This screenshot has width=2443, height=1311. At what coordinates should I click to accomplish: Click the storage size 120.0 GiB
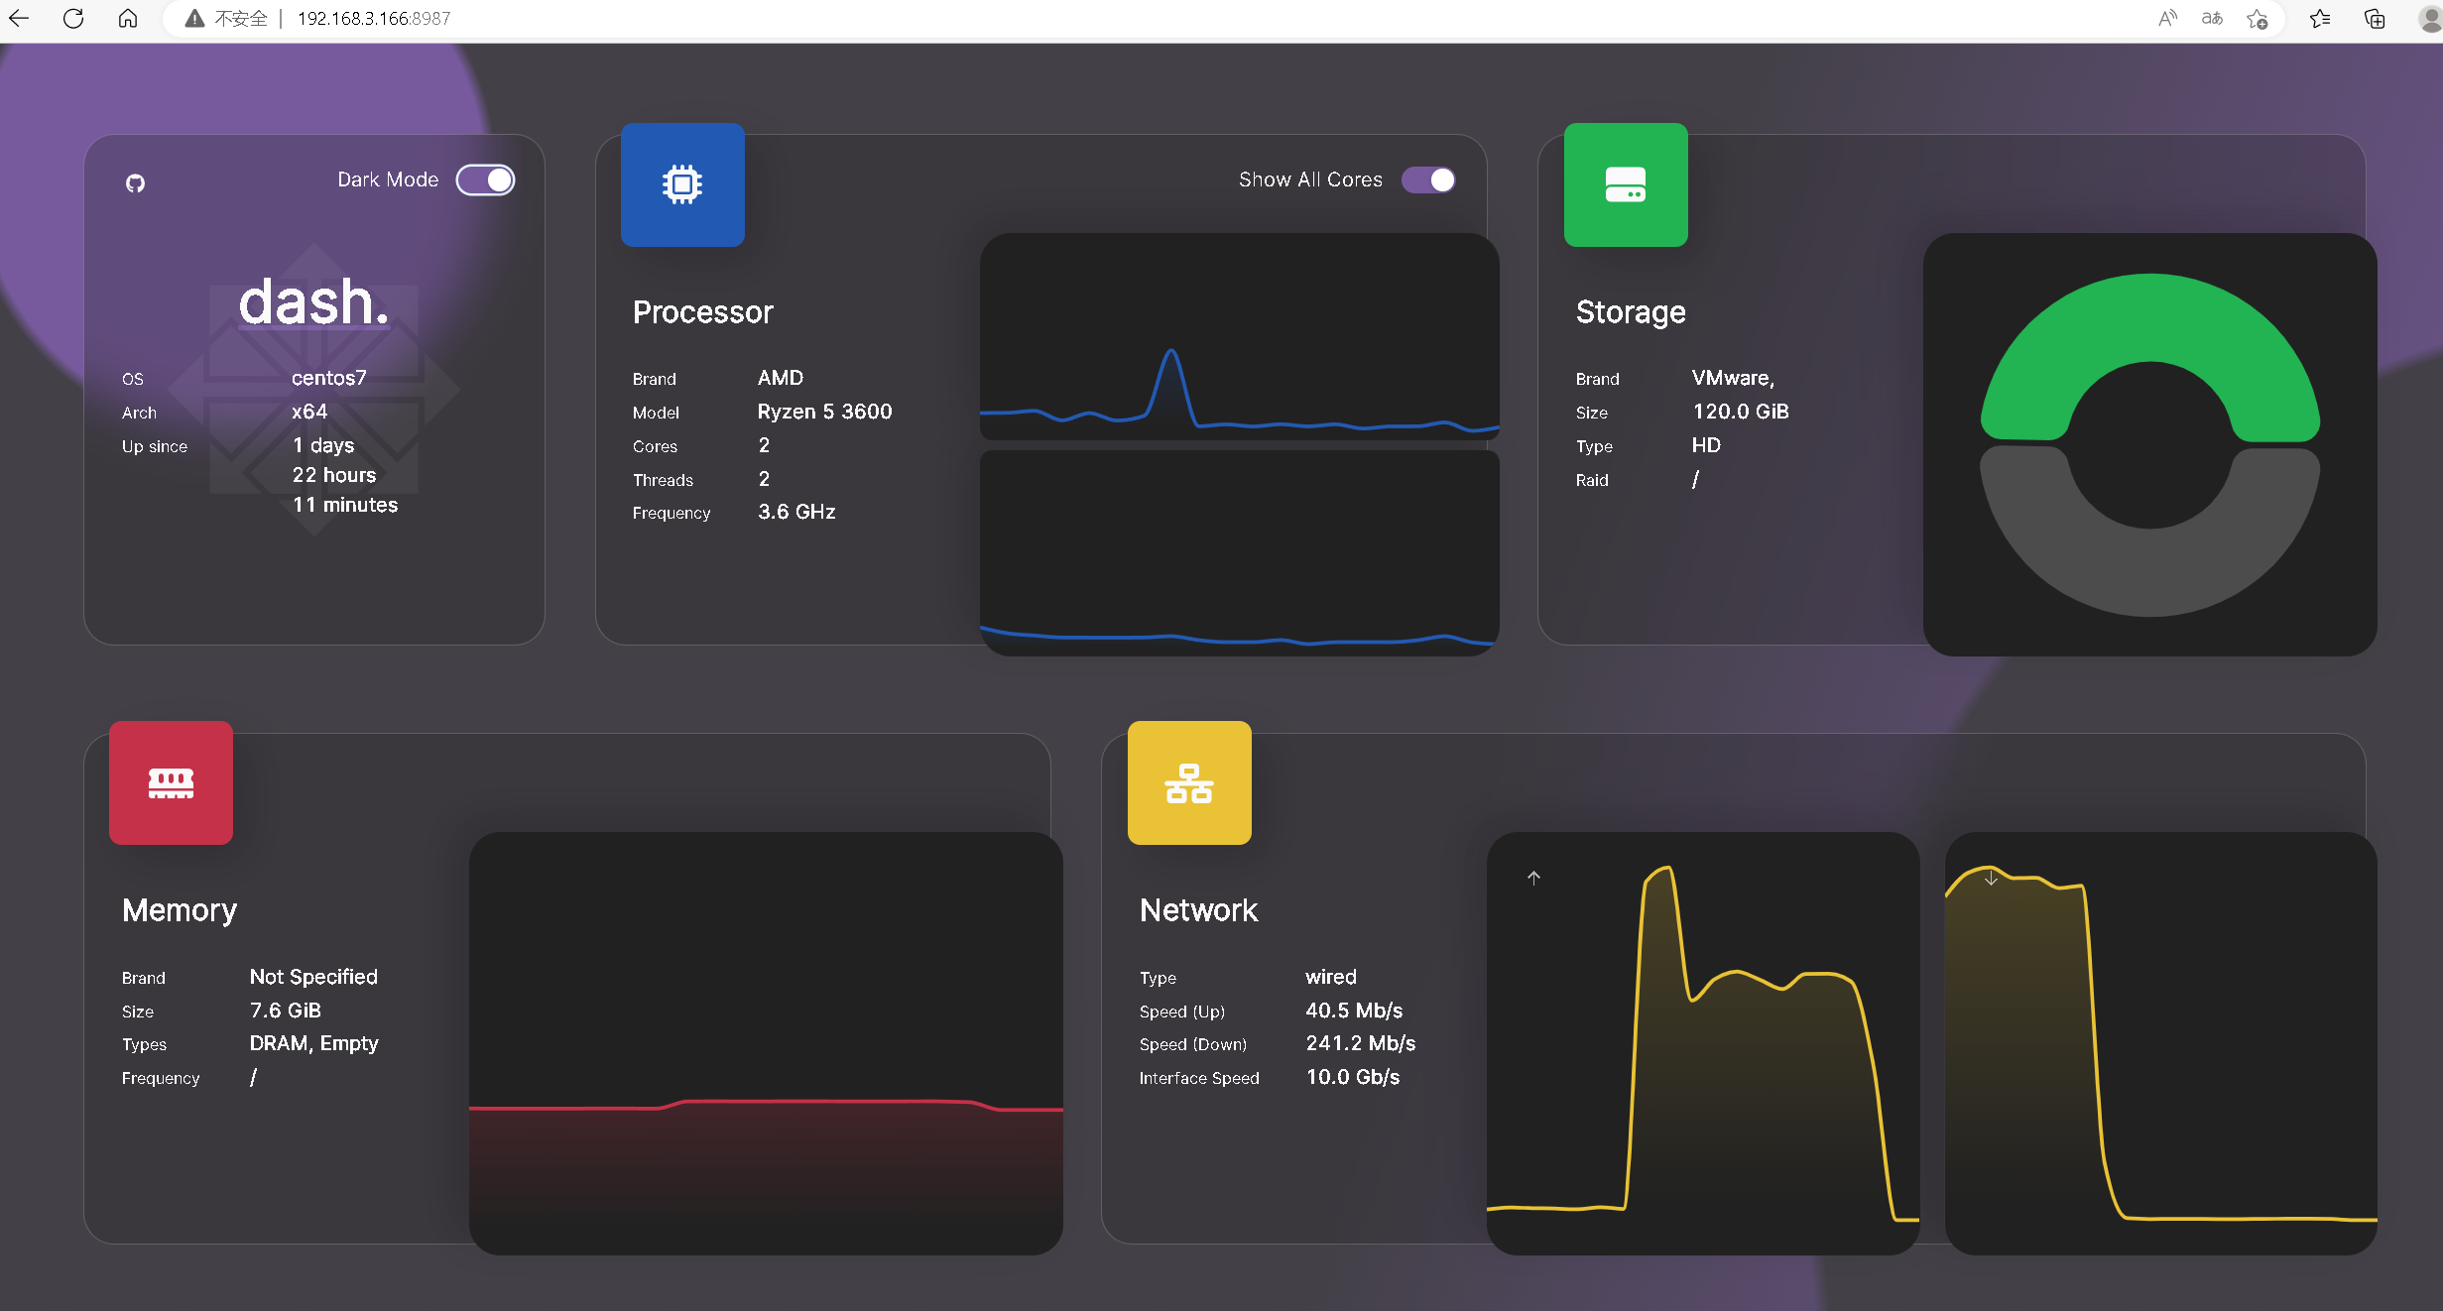click(x=1741, y=412)
